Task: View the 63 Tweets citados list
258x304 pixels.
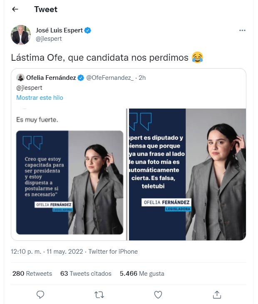Action: [x=86, y=274]
